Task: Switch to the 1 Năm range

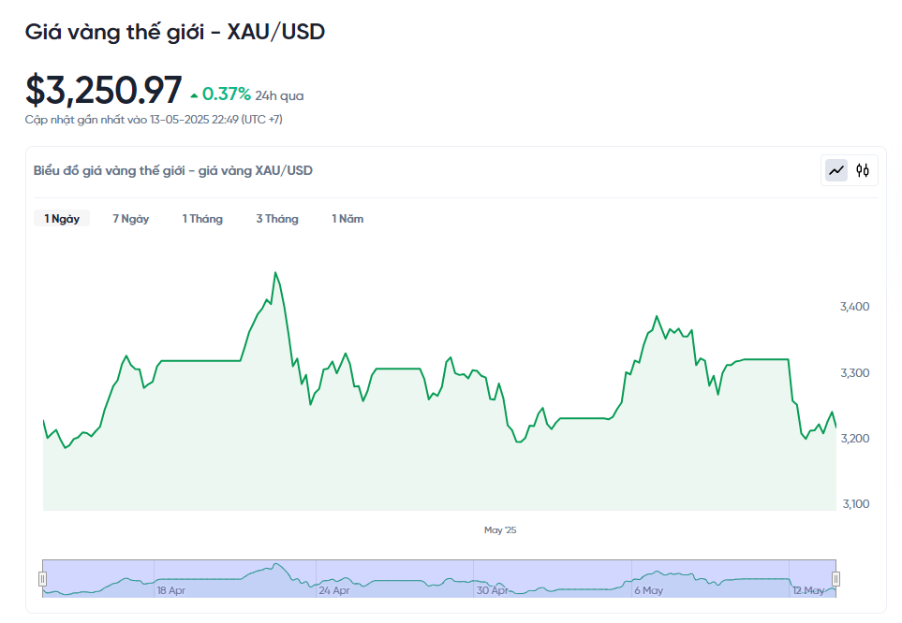Action: tap(347, 219)
